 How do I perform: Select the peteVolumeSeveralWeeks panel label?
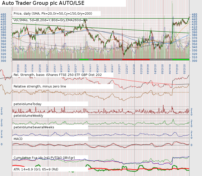(34, 127)
